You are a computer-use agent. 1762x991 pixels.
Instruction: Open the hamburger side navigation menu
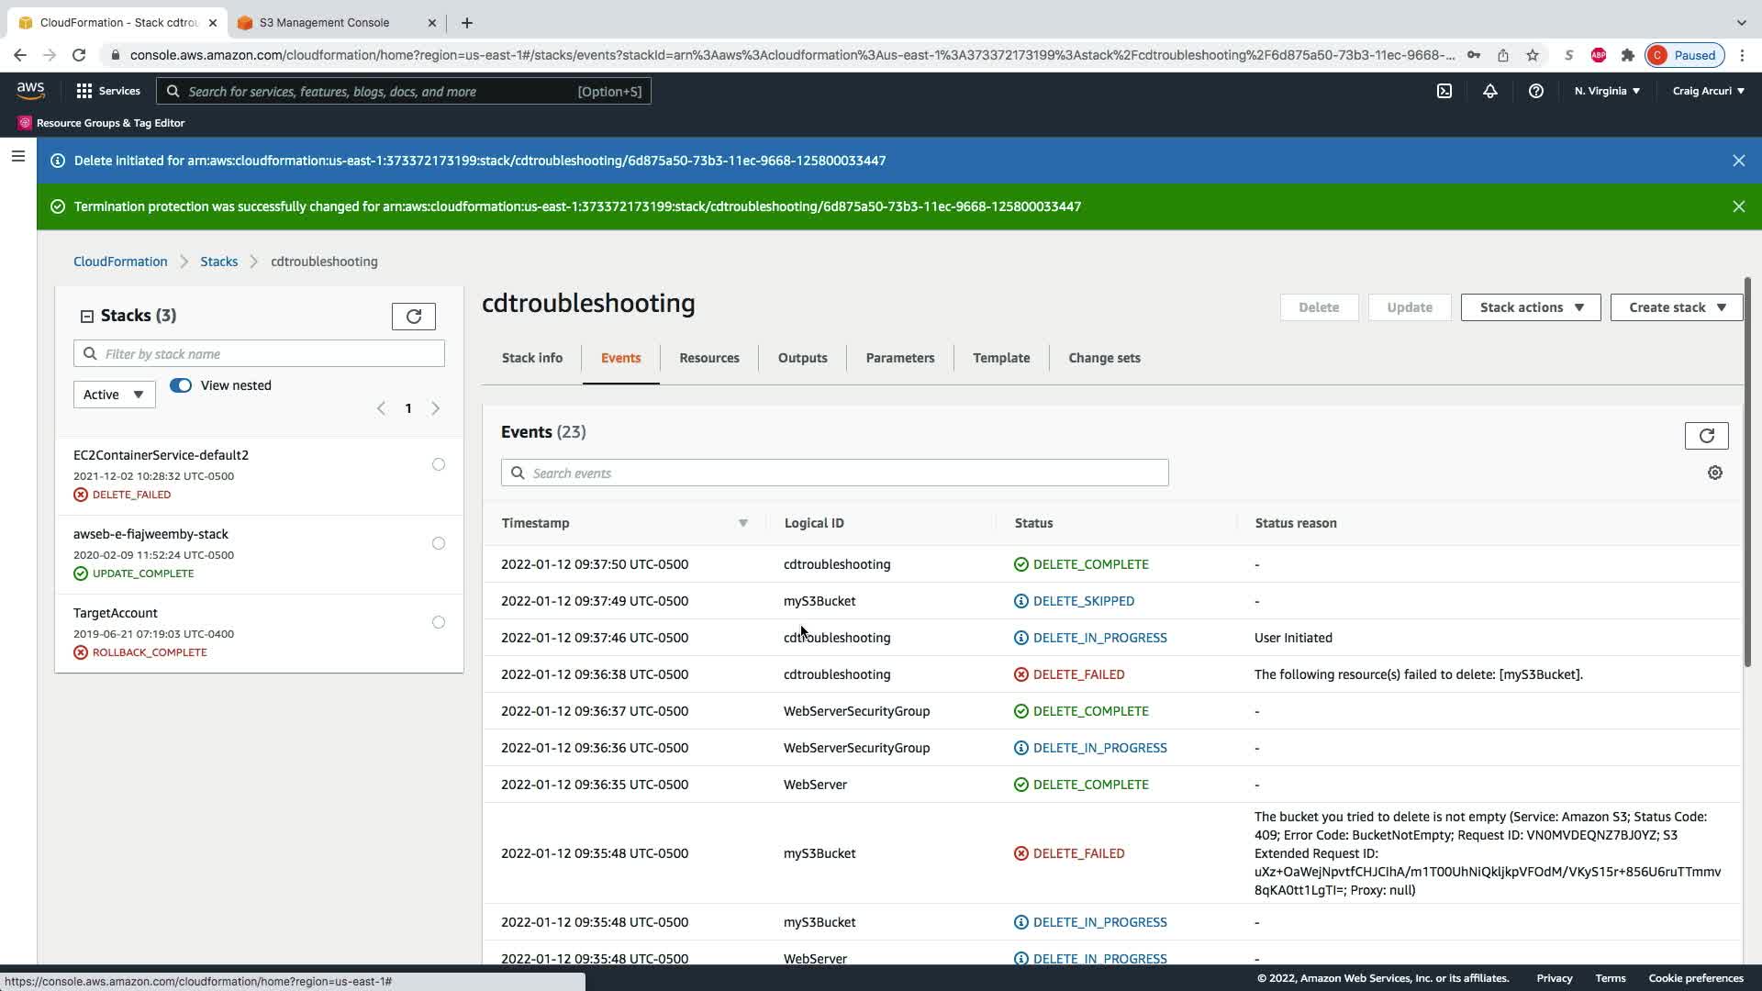pos(17,157)
